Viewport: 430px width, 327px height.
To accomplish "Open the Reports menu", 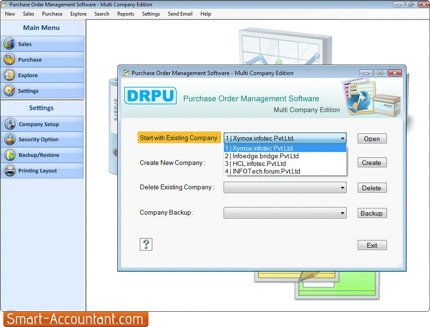I will pyautogui.click(x=125, y=14).
